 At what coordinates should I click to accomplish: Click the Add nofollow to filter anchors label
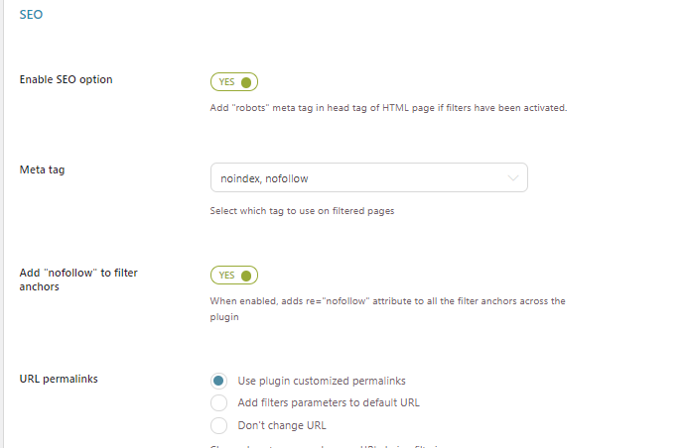coord(78,280)
